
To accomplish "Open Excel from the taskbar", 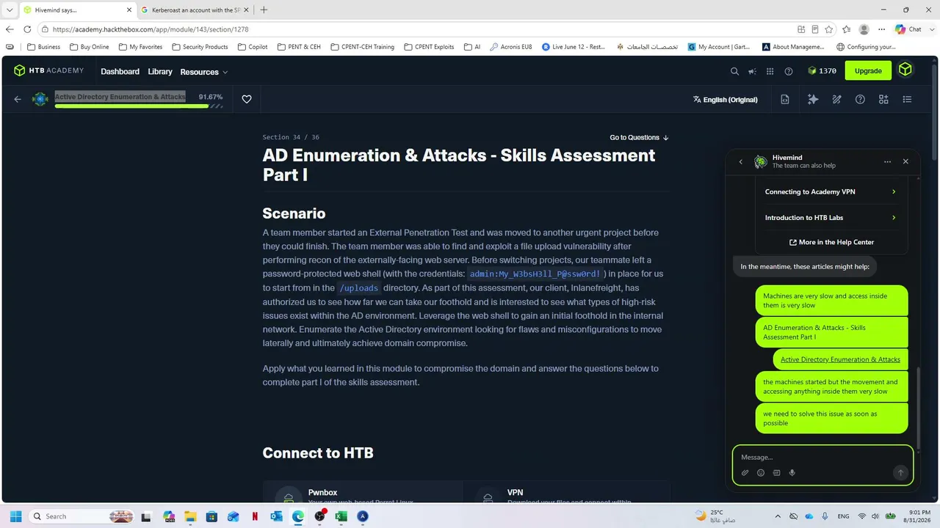I will tap(341, 516).
